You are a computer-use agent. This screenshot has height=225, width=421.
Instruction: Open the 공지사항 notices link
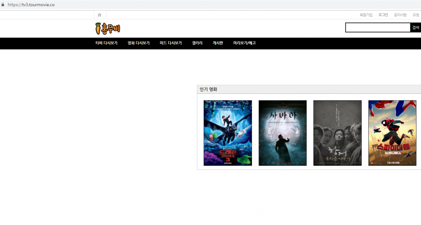tap(400, 15)
